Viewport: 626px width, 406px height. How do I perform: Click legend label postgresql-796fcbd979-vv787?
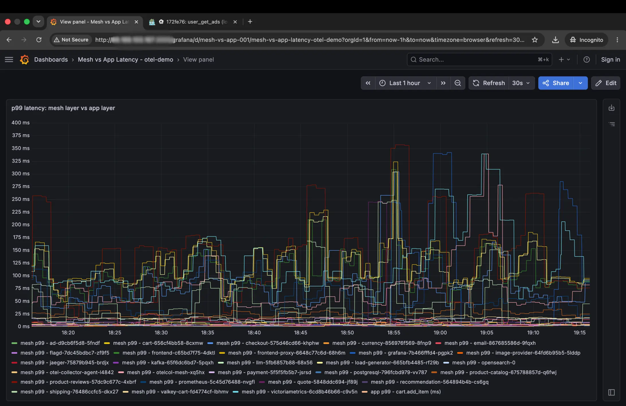coord(376,372)
